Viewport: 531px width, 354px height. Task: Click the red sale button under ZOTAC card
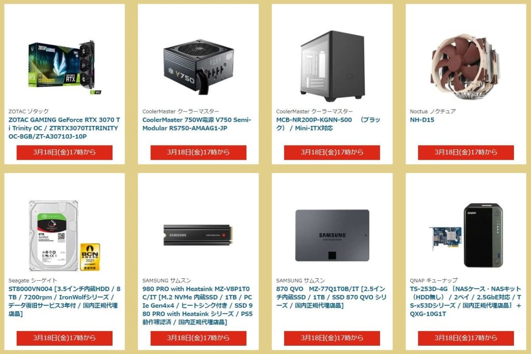[64, 152]
